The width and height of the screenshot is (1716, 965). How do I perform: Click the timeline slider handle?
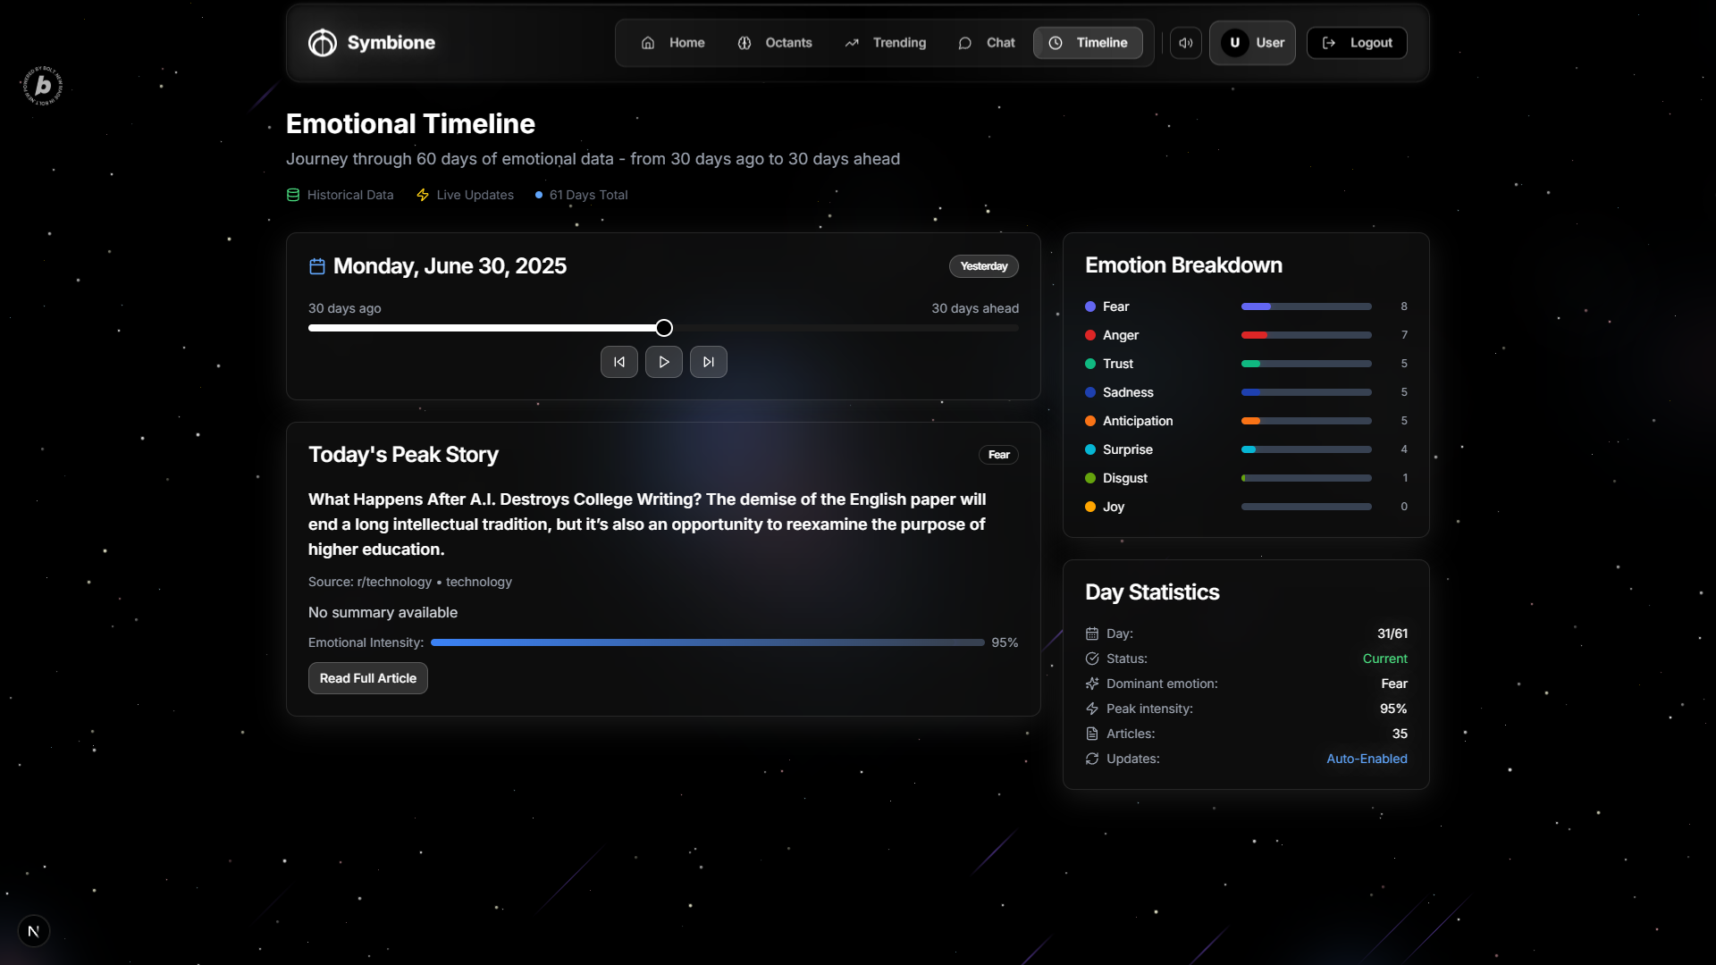point(664,328)
